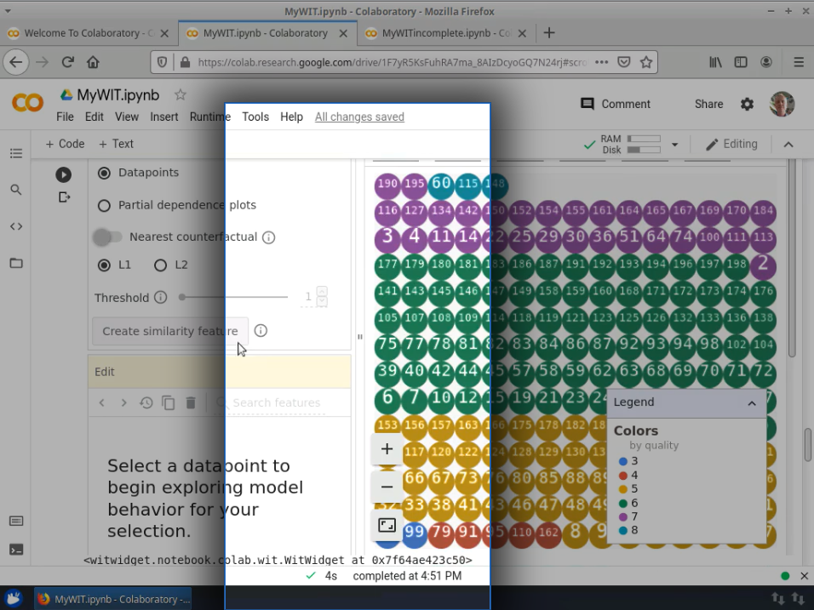Click Create similarity feature button

point(170,331)
